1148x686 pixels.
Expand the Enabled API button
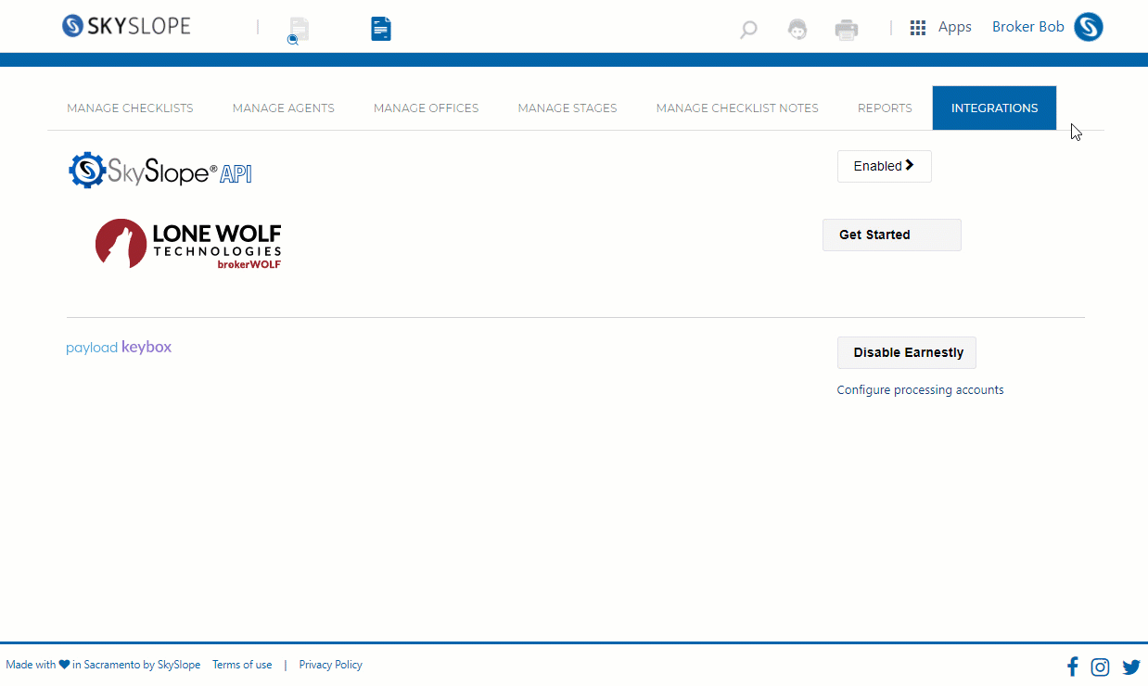coord(885,166)
